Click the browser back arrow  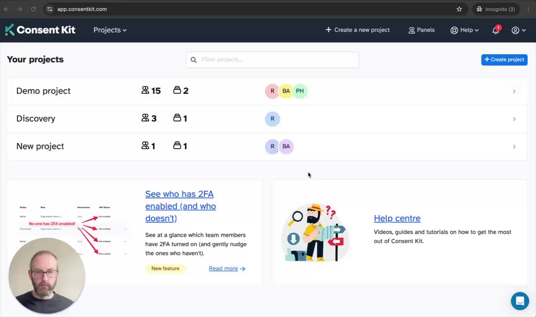tap(6, 9)
